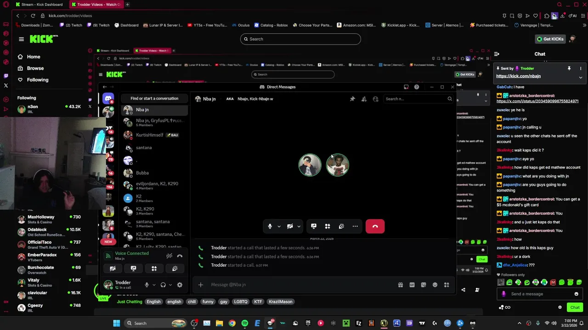Open Discord user settings gear

pos(180,285)
